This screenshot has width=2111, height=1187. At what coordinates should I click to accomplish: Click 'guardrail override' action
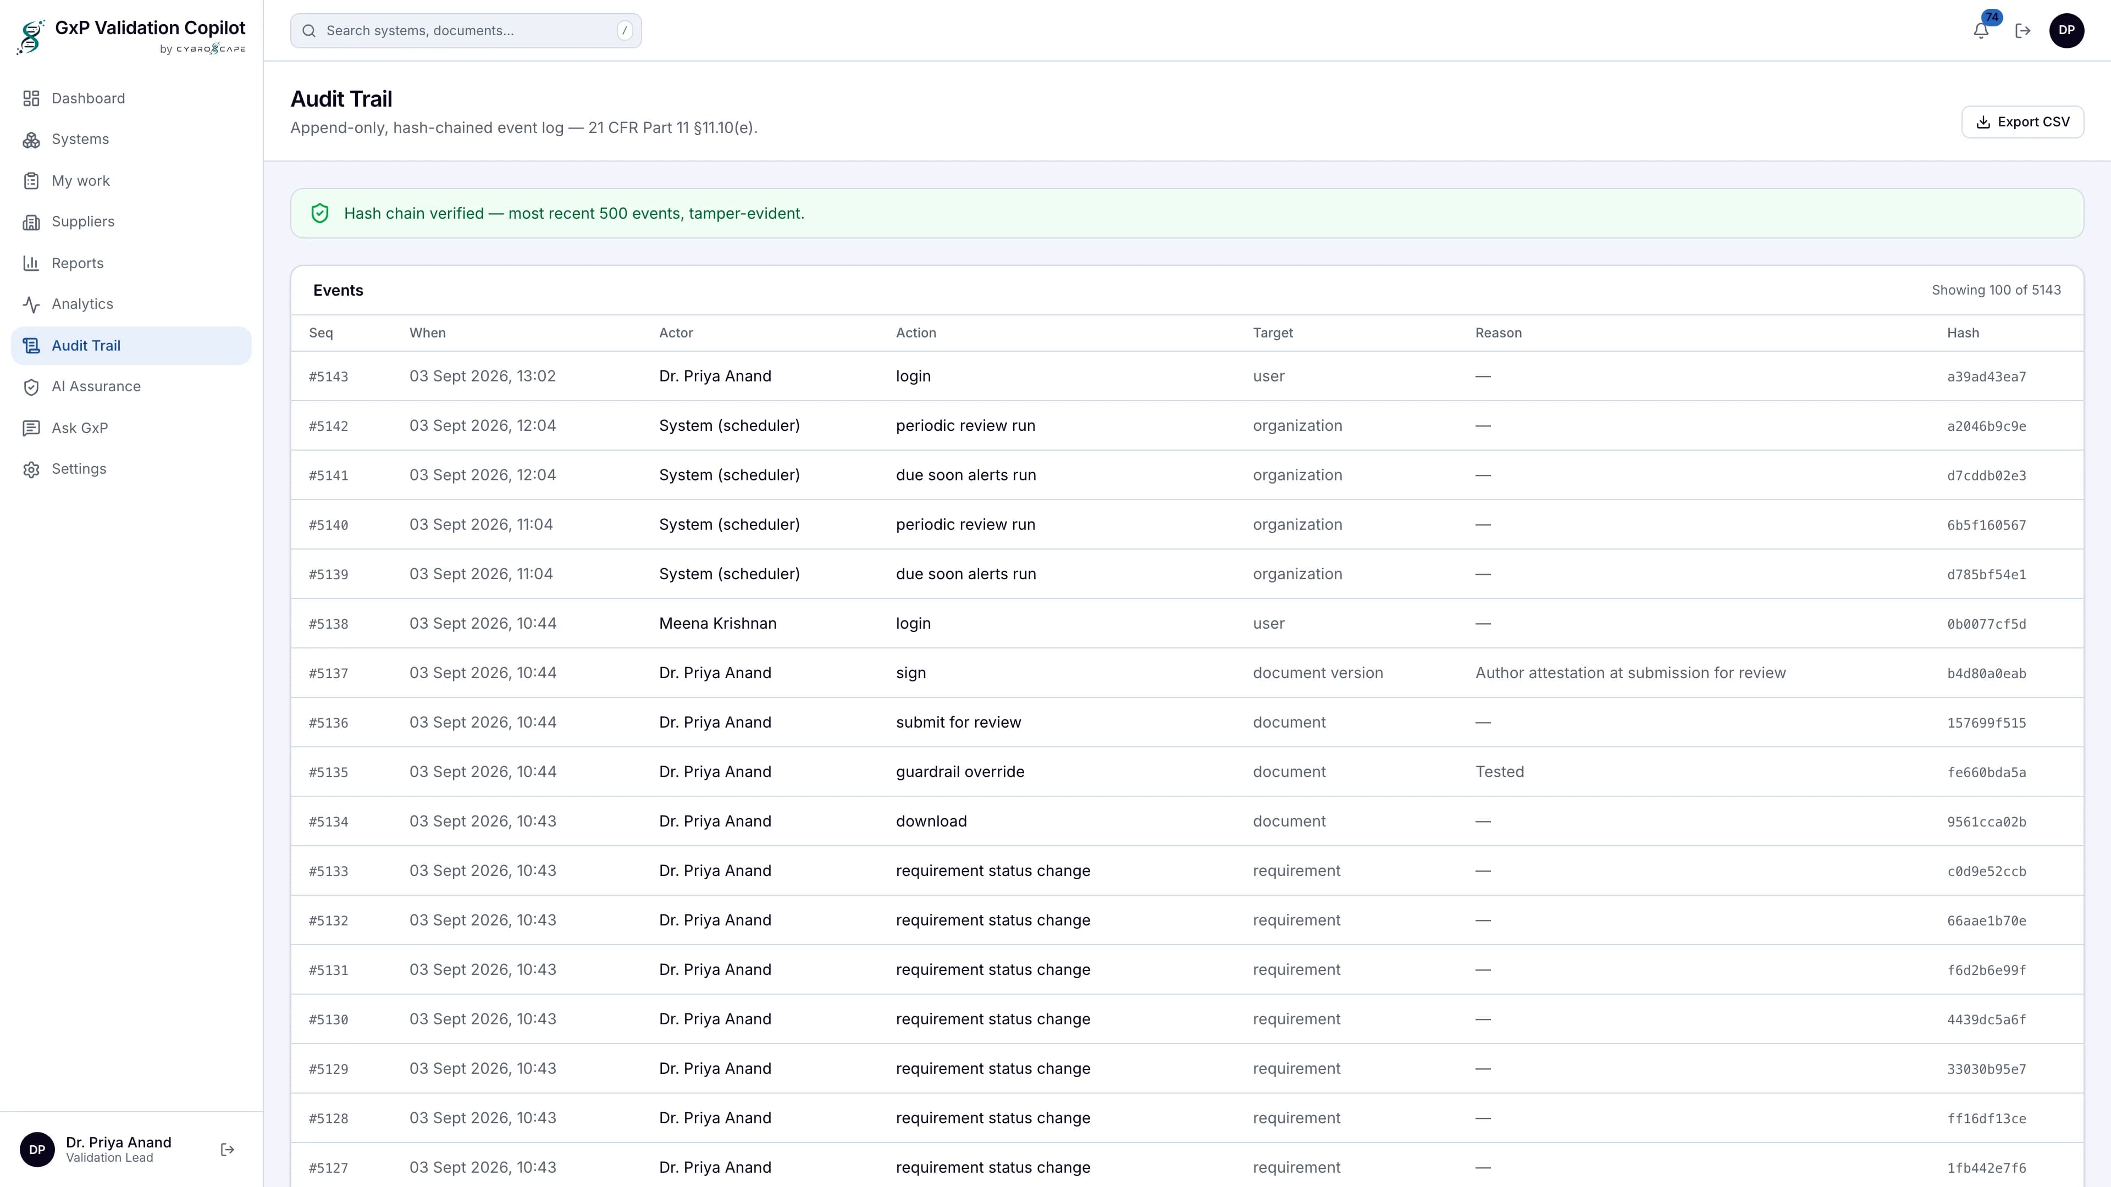pos(960,772)
